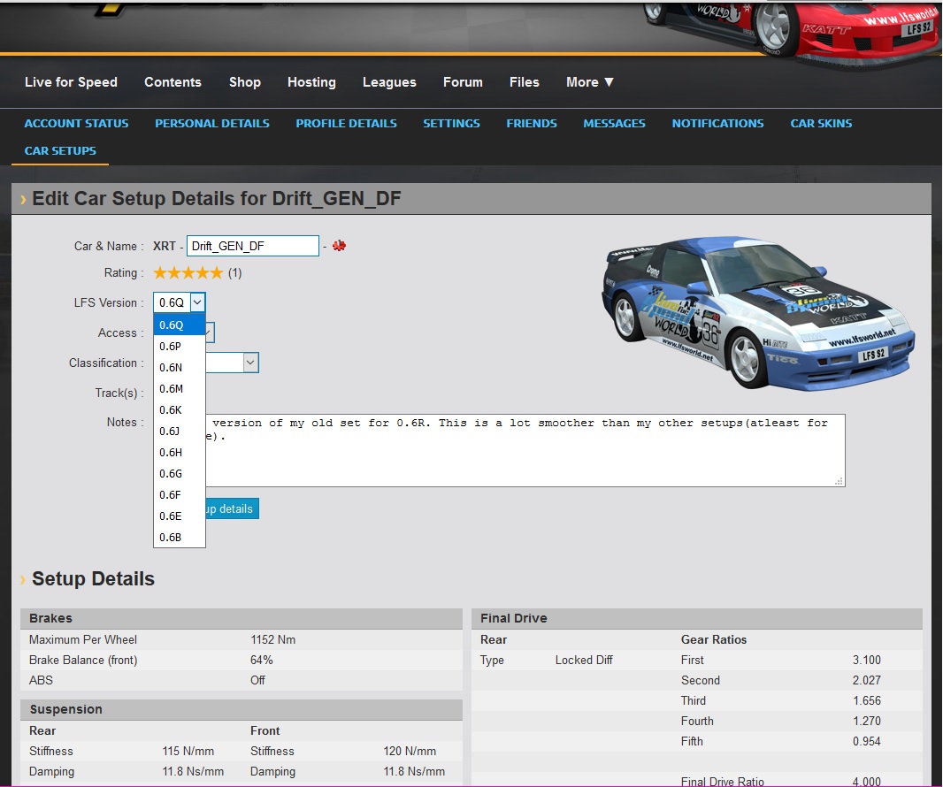
Task: Switch to Account Status tab
Action: (x=76, y=123)
